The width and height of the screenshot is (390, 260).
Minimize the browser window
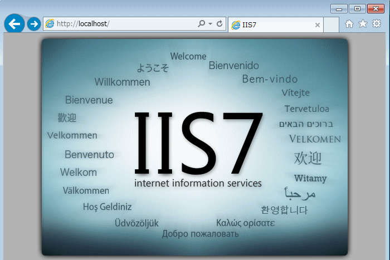(x=339, y=9)
